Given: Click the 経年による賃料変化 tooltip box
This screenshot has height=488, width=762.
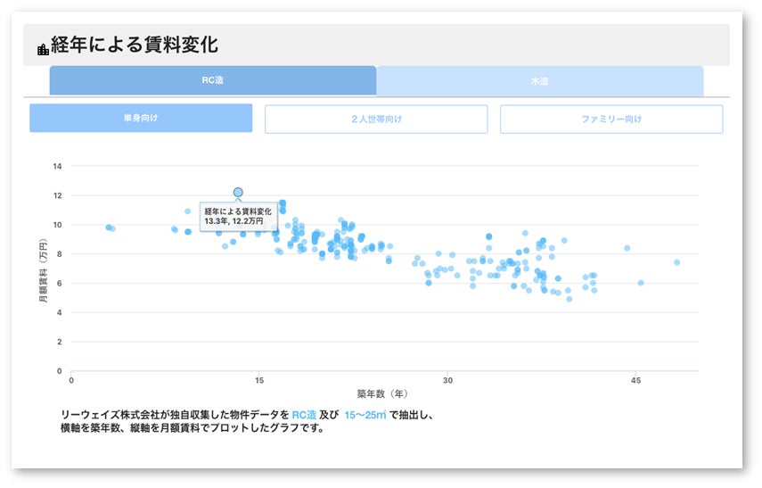Looking at the screenshot, I should pos(238,215).
